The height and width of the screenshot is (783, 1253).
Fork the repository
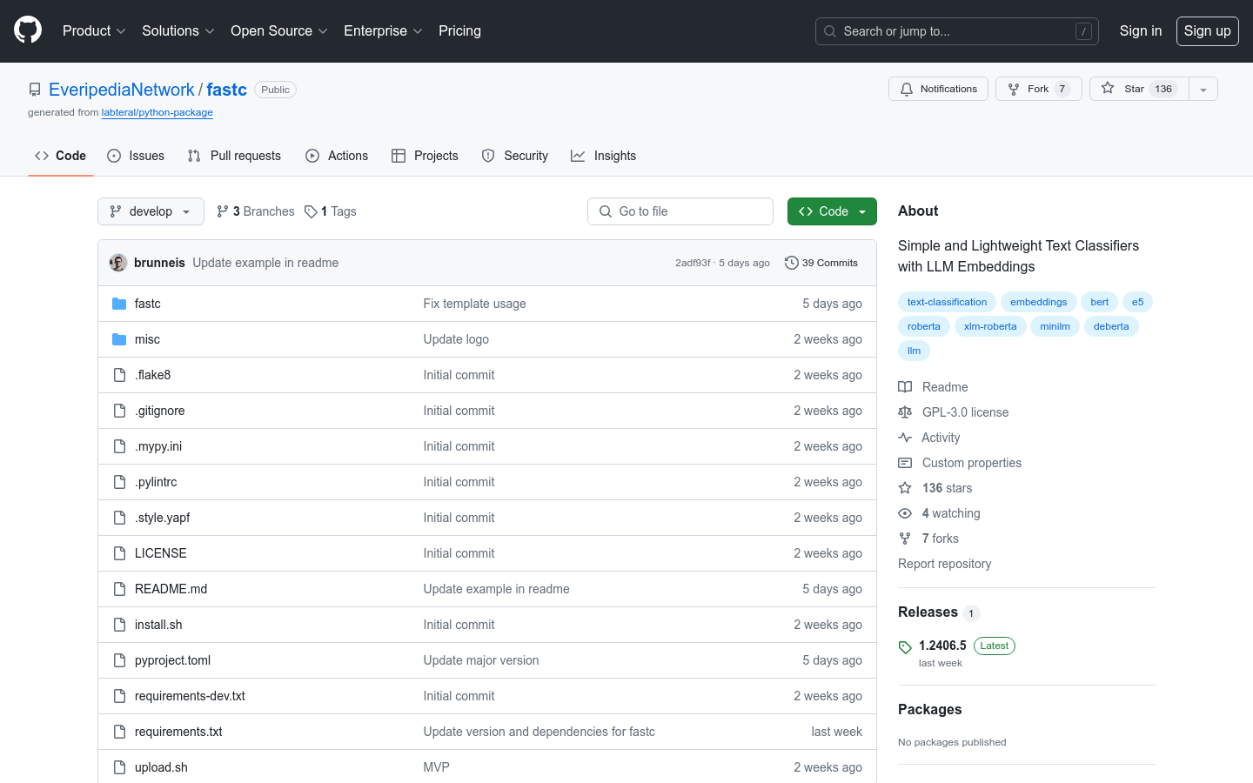(1039, 89)
